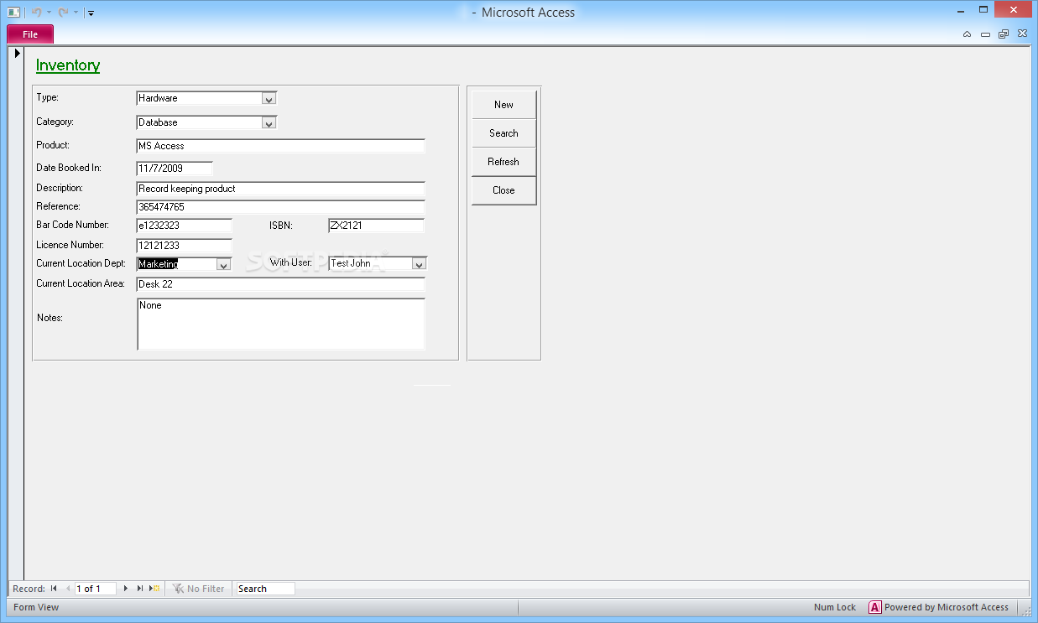Click the New button
Image resolution: width=1038 pixels, height=623 pixels.
click(503, 105)
